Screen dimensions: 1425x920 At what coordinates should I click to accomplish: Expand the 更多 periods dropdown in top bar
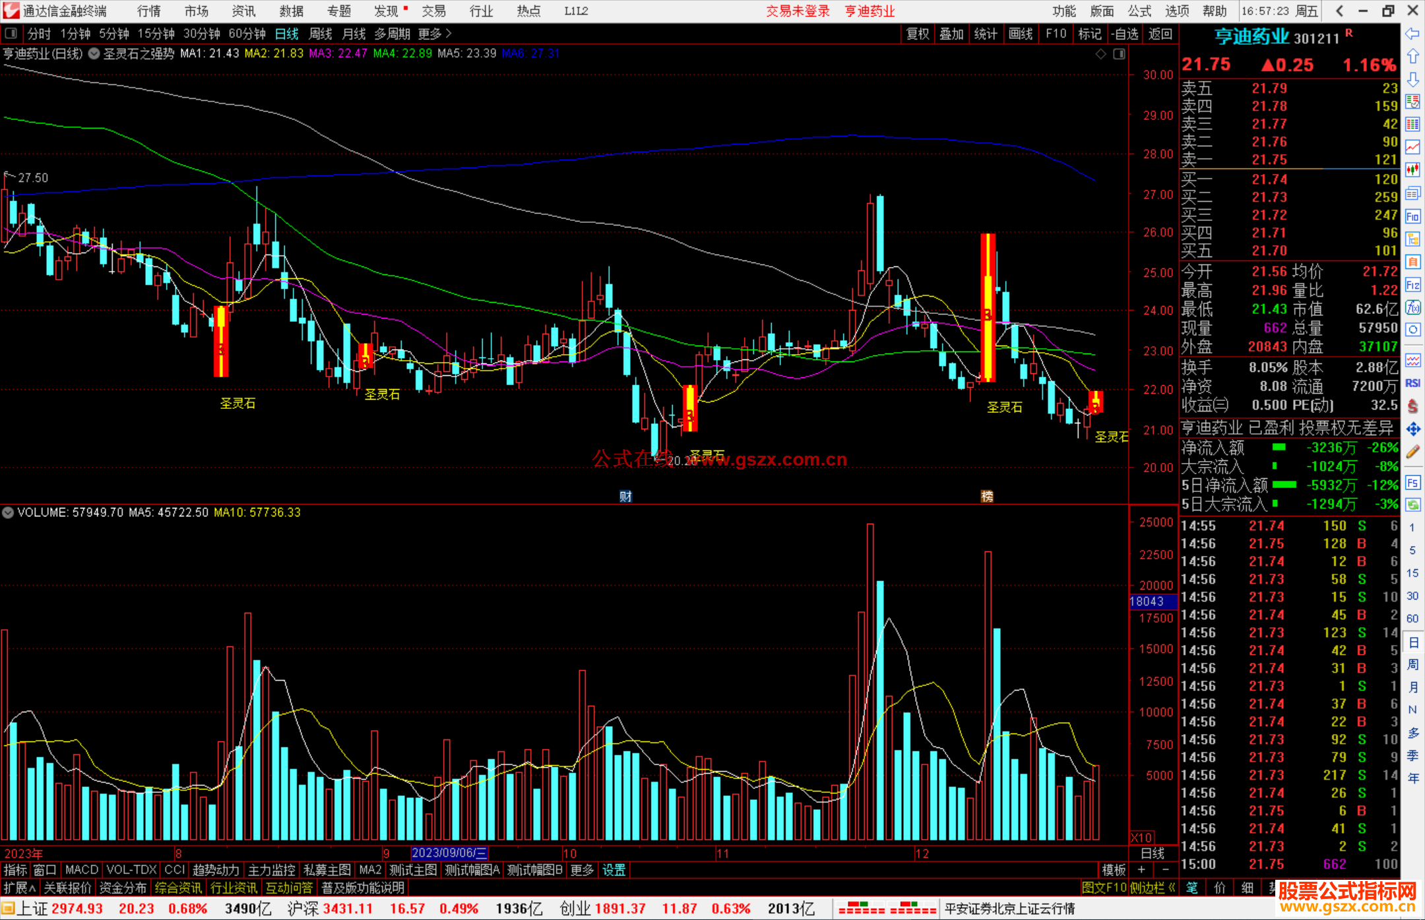(x=435, y=34)
